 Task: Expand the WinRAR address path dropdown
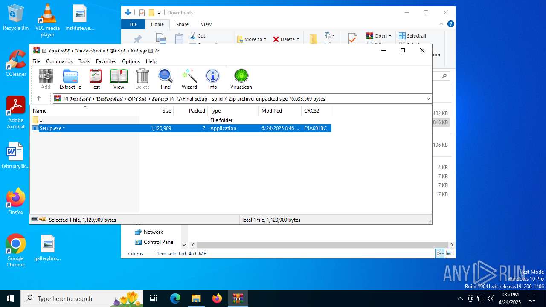click(x=428, y=99)
